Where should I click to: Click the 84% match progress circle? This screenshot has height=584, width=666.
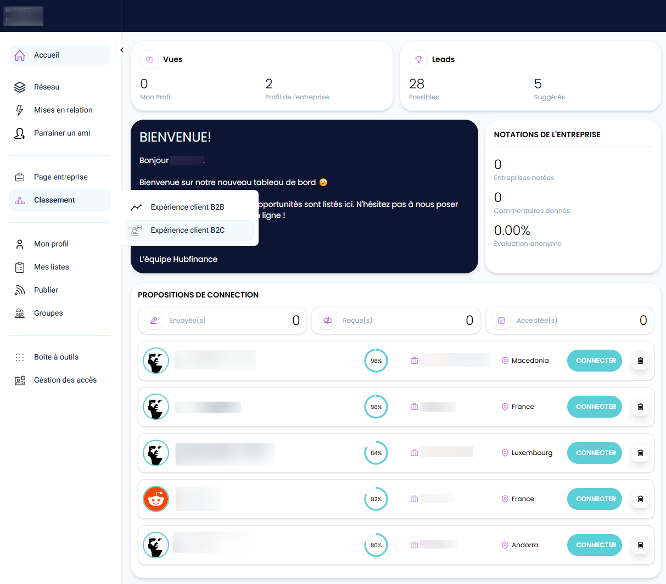[x=376, y=453]
